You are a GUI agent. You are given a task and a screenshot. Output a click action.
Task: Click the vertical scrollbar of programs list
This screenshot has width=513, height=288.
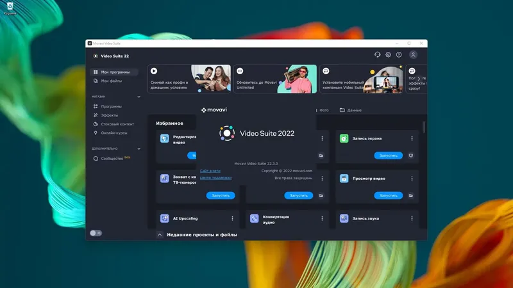click(424, 127)
